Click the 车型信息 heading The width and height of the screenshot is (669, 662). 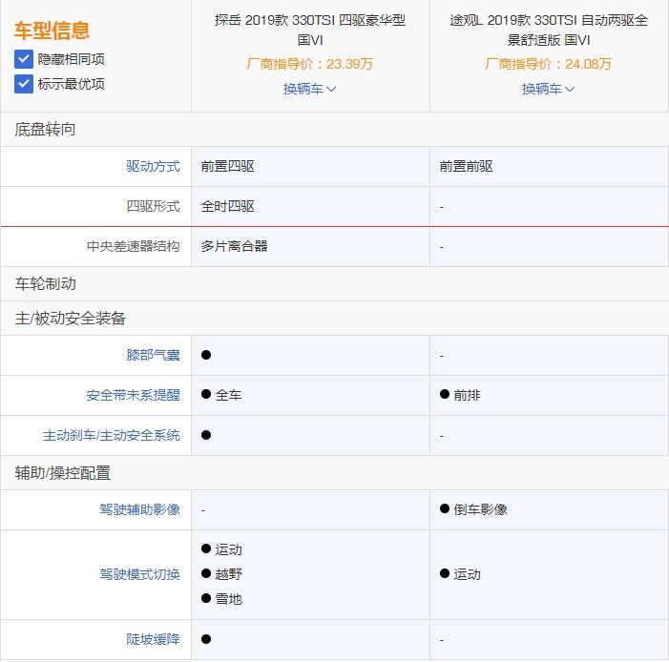point(52,31)
